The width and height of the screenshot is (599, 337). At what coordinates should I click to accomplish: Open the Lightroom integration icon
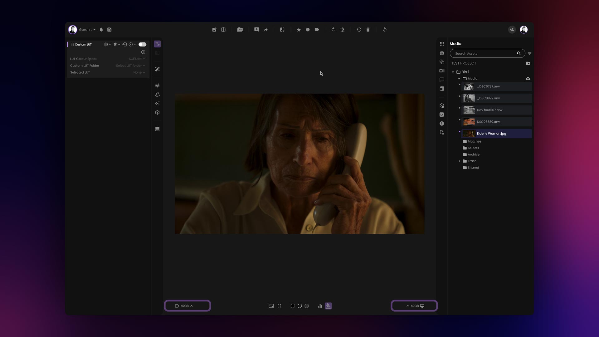(442, 115)
